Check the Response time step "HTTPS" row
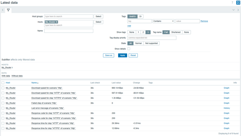The height and width of the screenshot is (136, 241). point(3,128)
